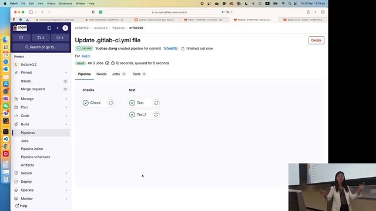Viewport: 376px width, 211px height.
Task: Open Trash in the Dock
Action: pos(6,179)
